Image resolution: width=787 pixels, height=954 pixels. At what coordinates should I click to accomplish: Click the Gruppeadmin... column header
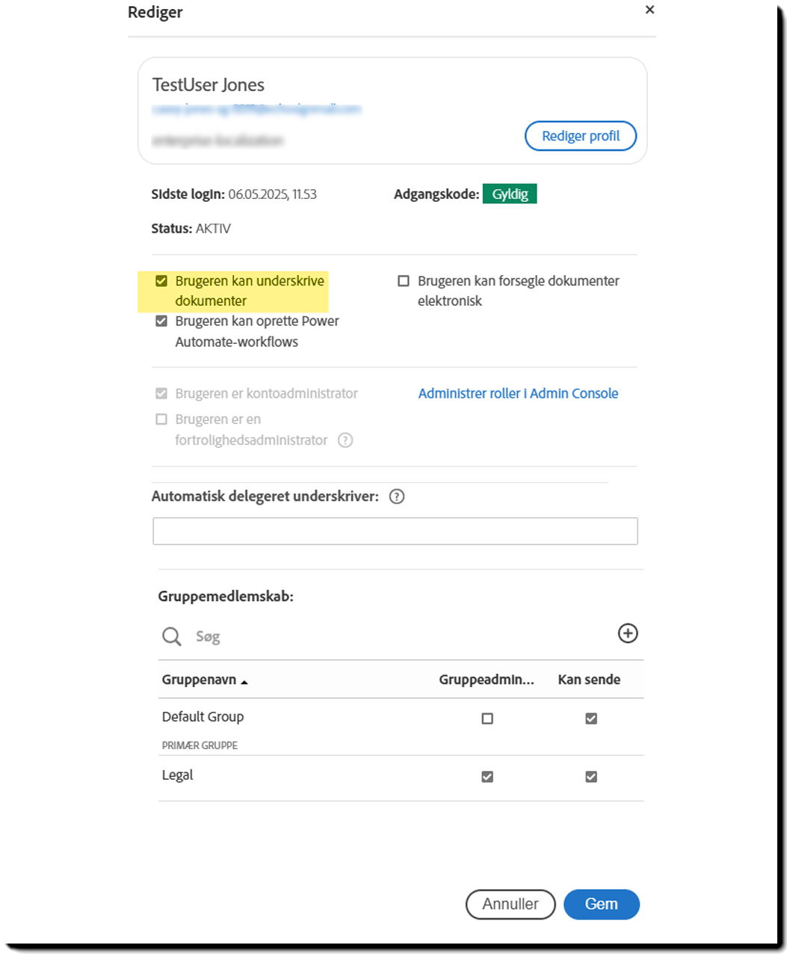pos(487,680)
